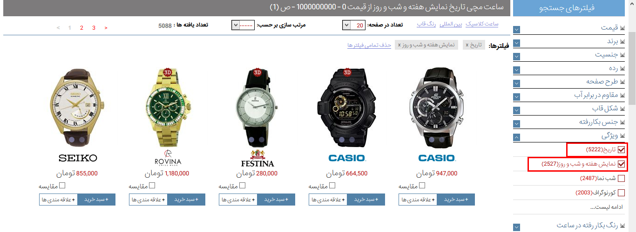Go to results page 3

point(94,28)
